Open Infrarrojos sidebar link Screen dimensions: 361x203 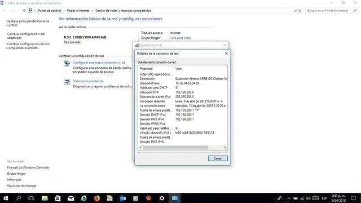14,179
